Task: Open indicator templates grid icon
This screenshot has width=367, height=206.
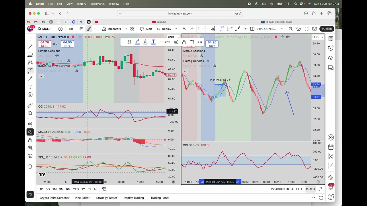Action: tap(132, 29)
